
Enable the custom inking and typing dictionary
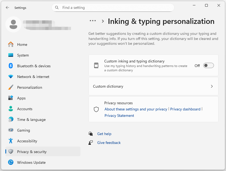(x=208, y=65)
